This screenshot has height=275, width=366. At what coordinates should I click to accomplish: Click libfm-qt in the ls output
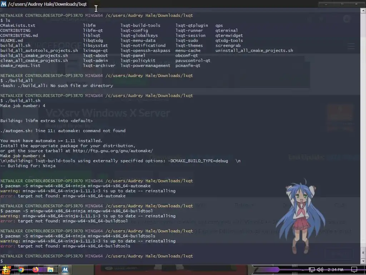click(x=93, y=30)
